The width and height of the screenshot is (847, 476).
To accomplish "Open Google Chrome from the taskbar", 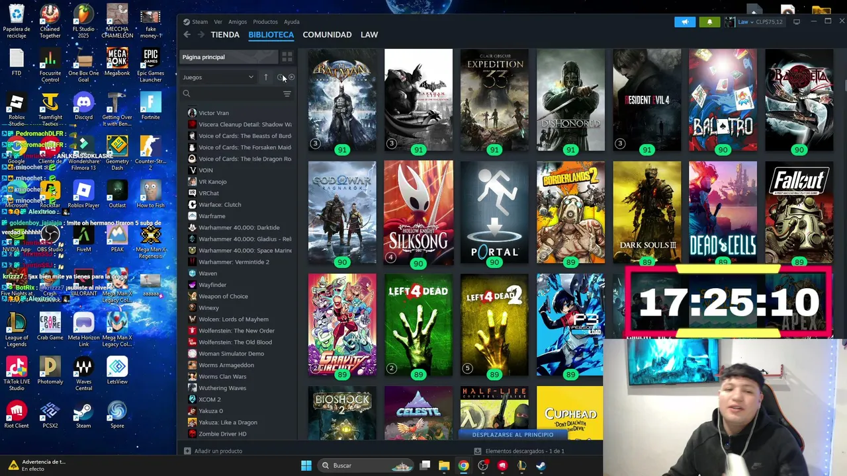I will (463, 465).
